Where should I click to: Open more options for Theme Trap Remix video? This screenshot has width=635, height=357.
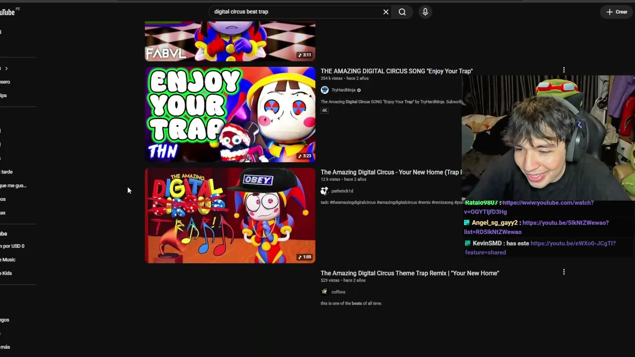pos(564,272)
